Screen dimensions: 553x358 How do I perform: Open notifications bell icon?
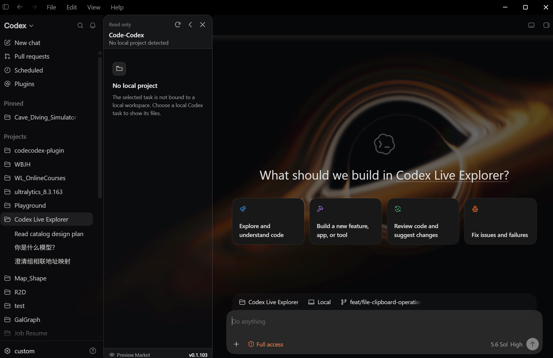pyautogui.click(x=93, y=25)
